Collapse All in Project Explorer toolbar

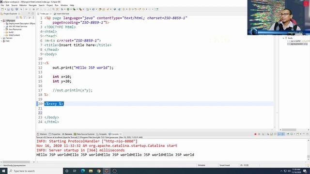click(x=17, y=17)
